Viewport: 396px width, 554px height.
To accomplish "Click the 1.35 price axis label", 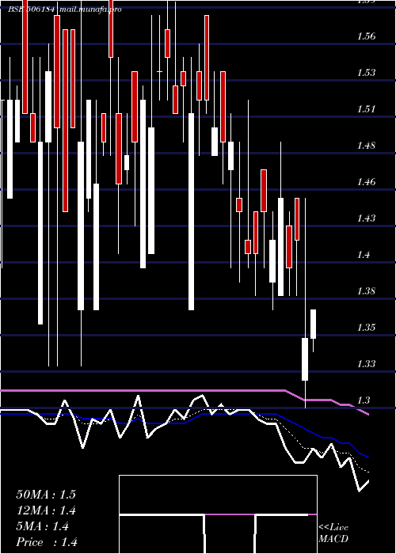I will point(366,327).
